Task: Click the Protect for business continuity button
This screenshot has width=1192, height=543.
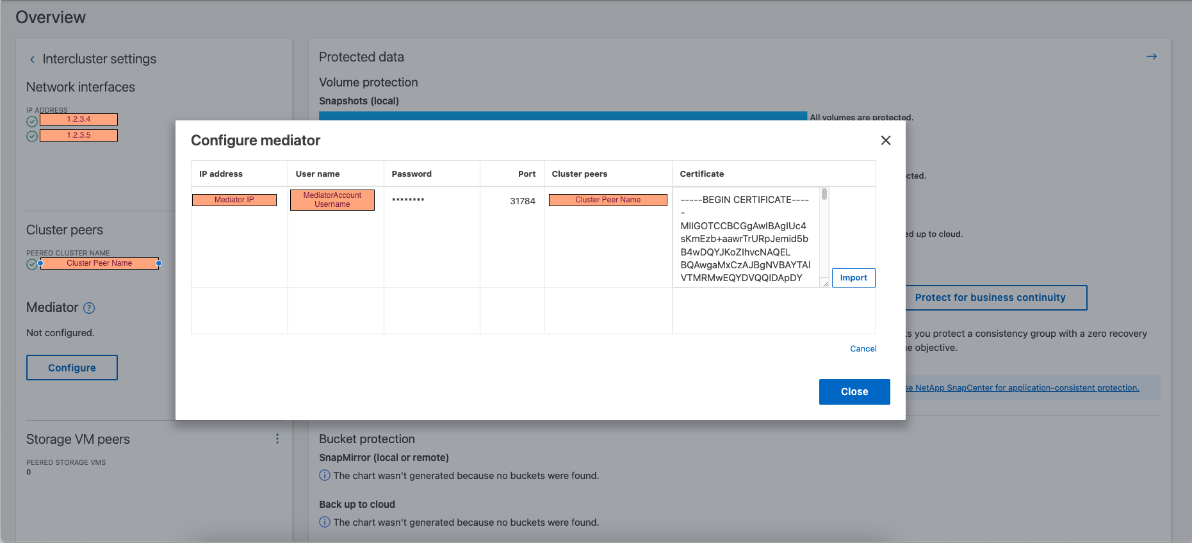Action: tap(990, 298)
